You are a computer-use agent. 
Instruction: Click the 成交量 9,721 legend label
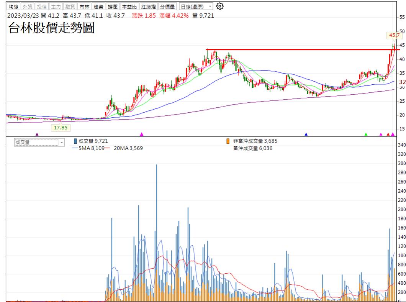click(x=90, y=141)
